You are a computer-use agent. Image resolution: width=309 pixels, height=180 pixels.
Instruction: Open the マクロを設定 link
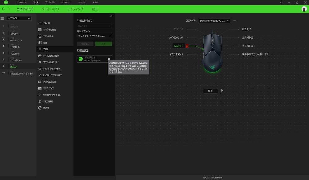(x=83, y=51)
